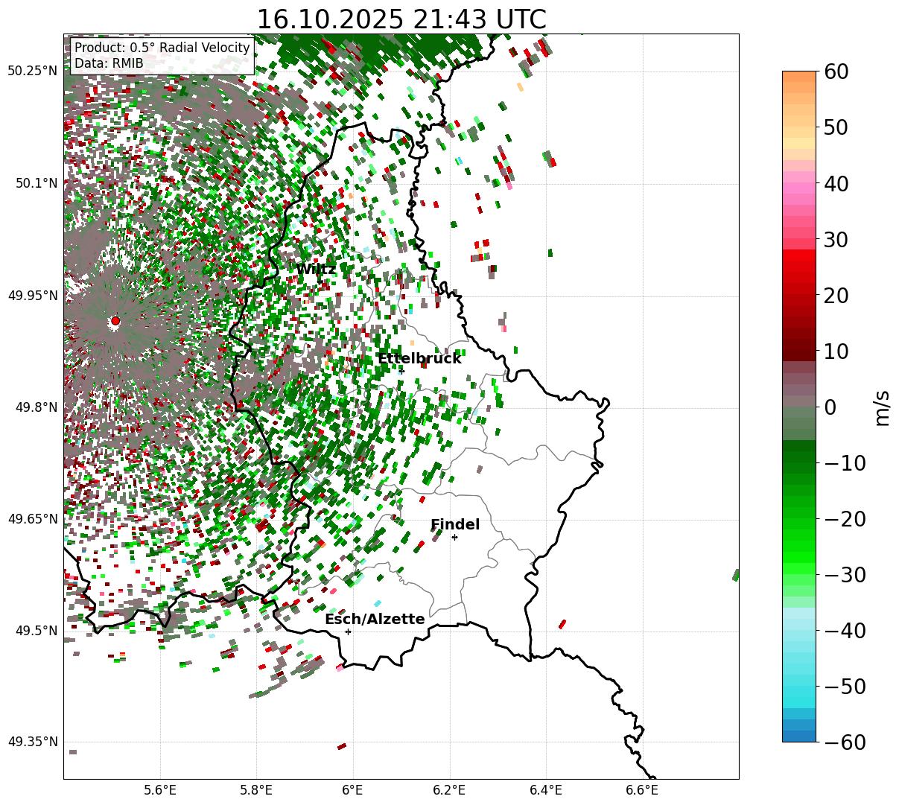Click the colorbar 60 tick label
This screenshot has width=899, height=805.
click(x=837, y=71)
